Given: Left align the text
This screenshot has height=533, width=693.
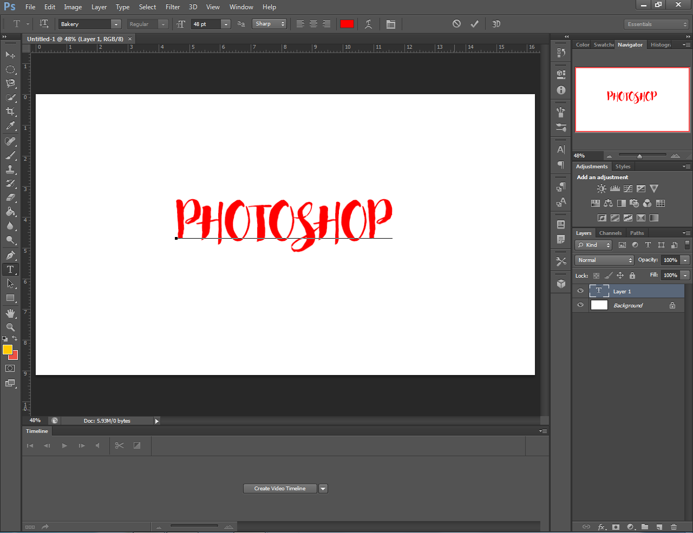Looking at the screenshot, I should 300,24.
